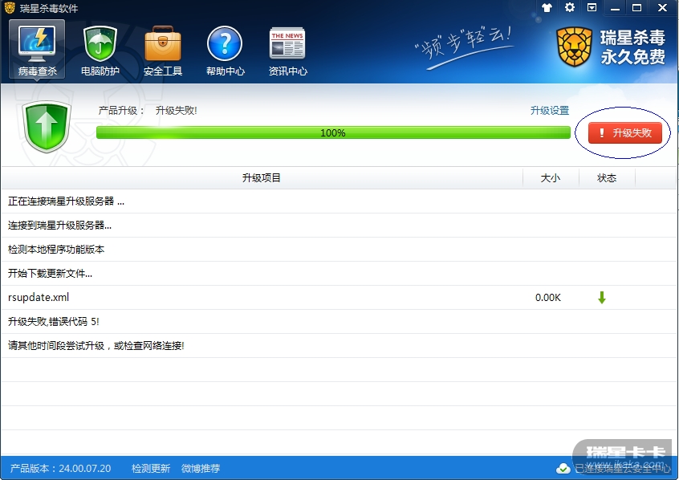Open the title bar dropdown menu icon

(592, 7)
